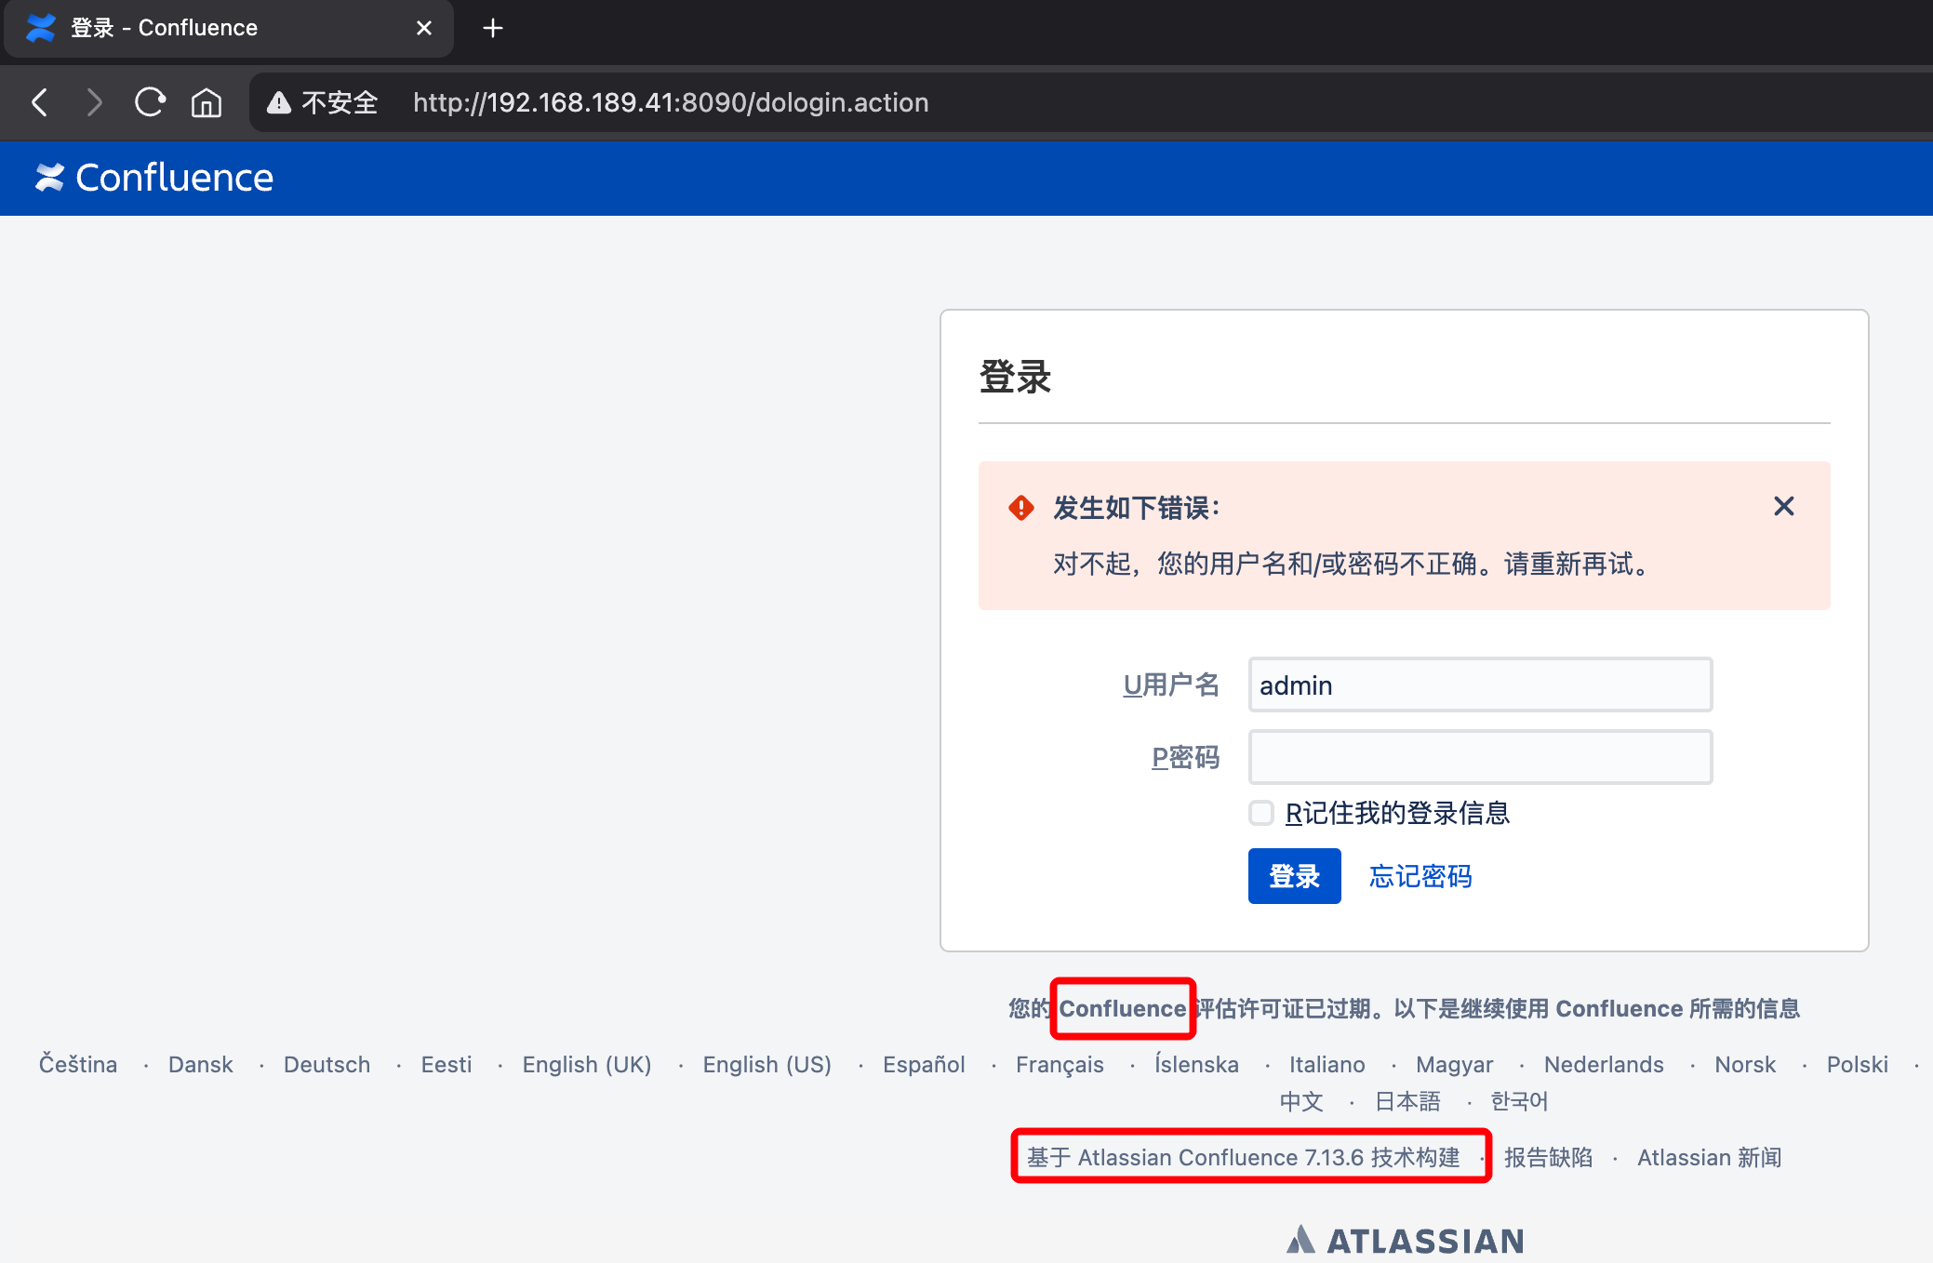Click the browser home icon

tap(207, 102)
